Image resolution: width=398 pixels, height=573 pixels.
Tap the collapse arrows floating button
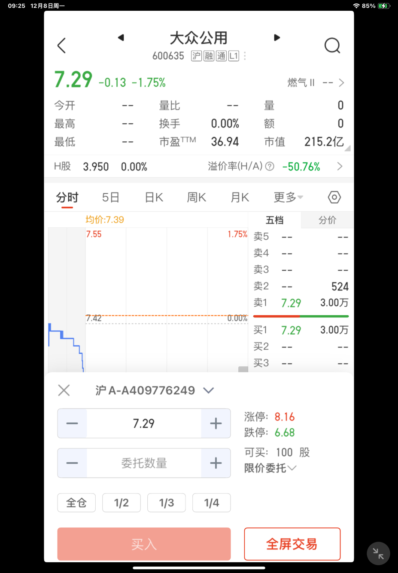tap(378, 553)
